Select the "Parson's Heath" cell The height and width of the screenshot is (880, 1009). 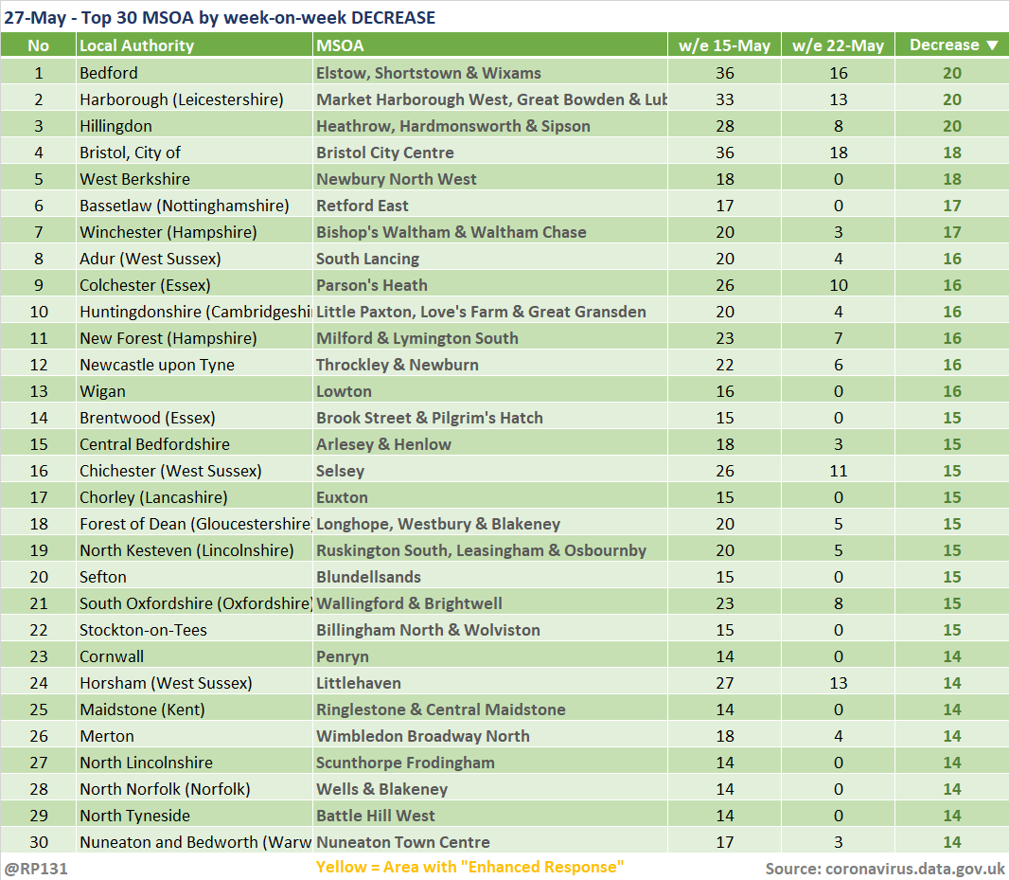pyautogui.click(x=490, y=285)
